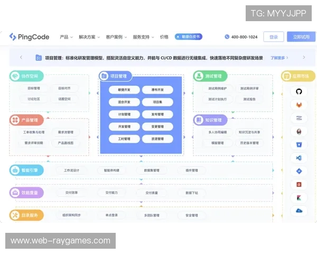This screenshot has height=254, width=317.
Task: Open the 产品管理 module badge
Action: 26,120
